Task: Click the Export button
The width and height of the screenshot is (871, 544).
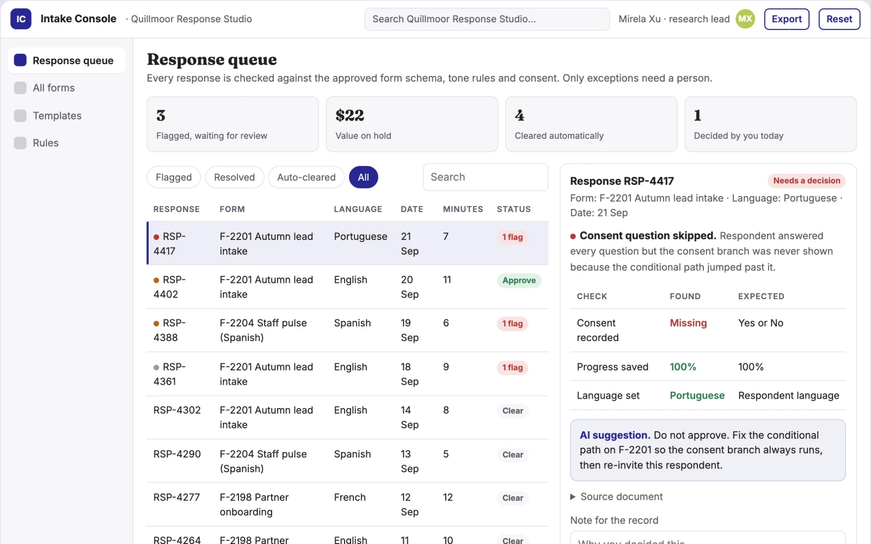Action: click(787, 19)
